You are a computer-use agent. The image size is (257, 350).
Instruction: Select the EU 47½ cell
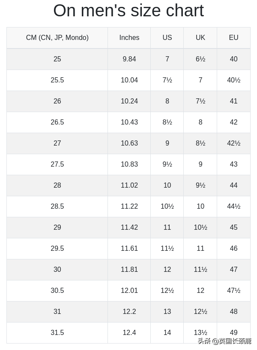coord(233,291)
